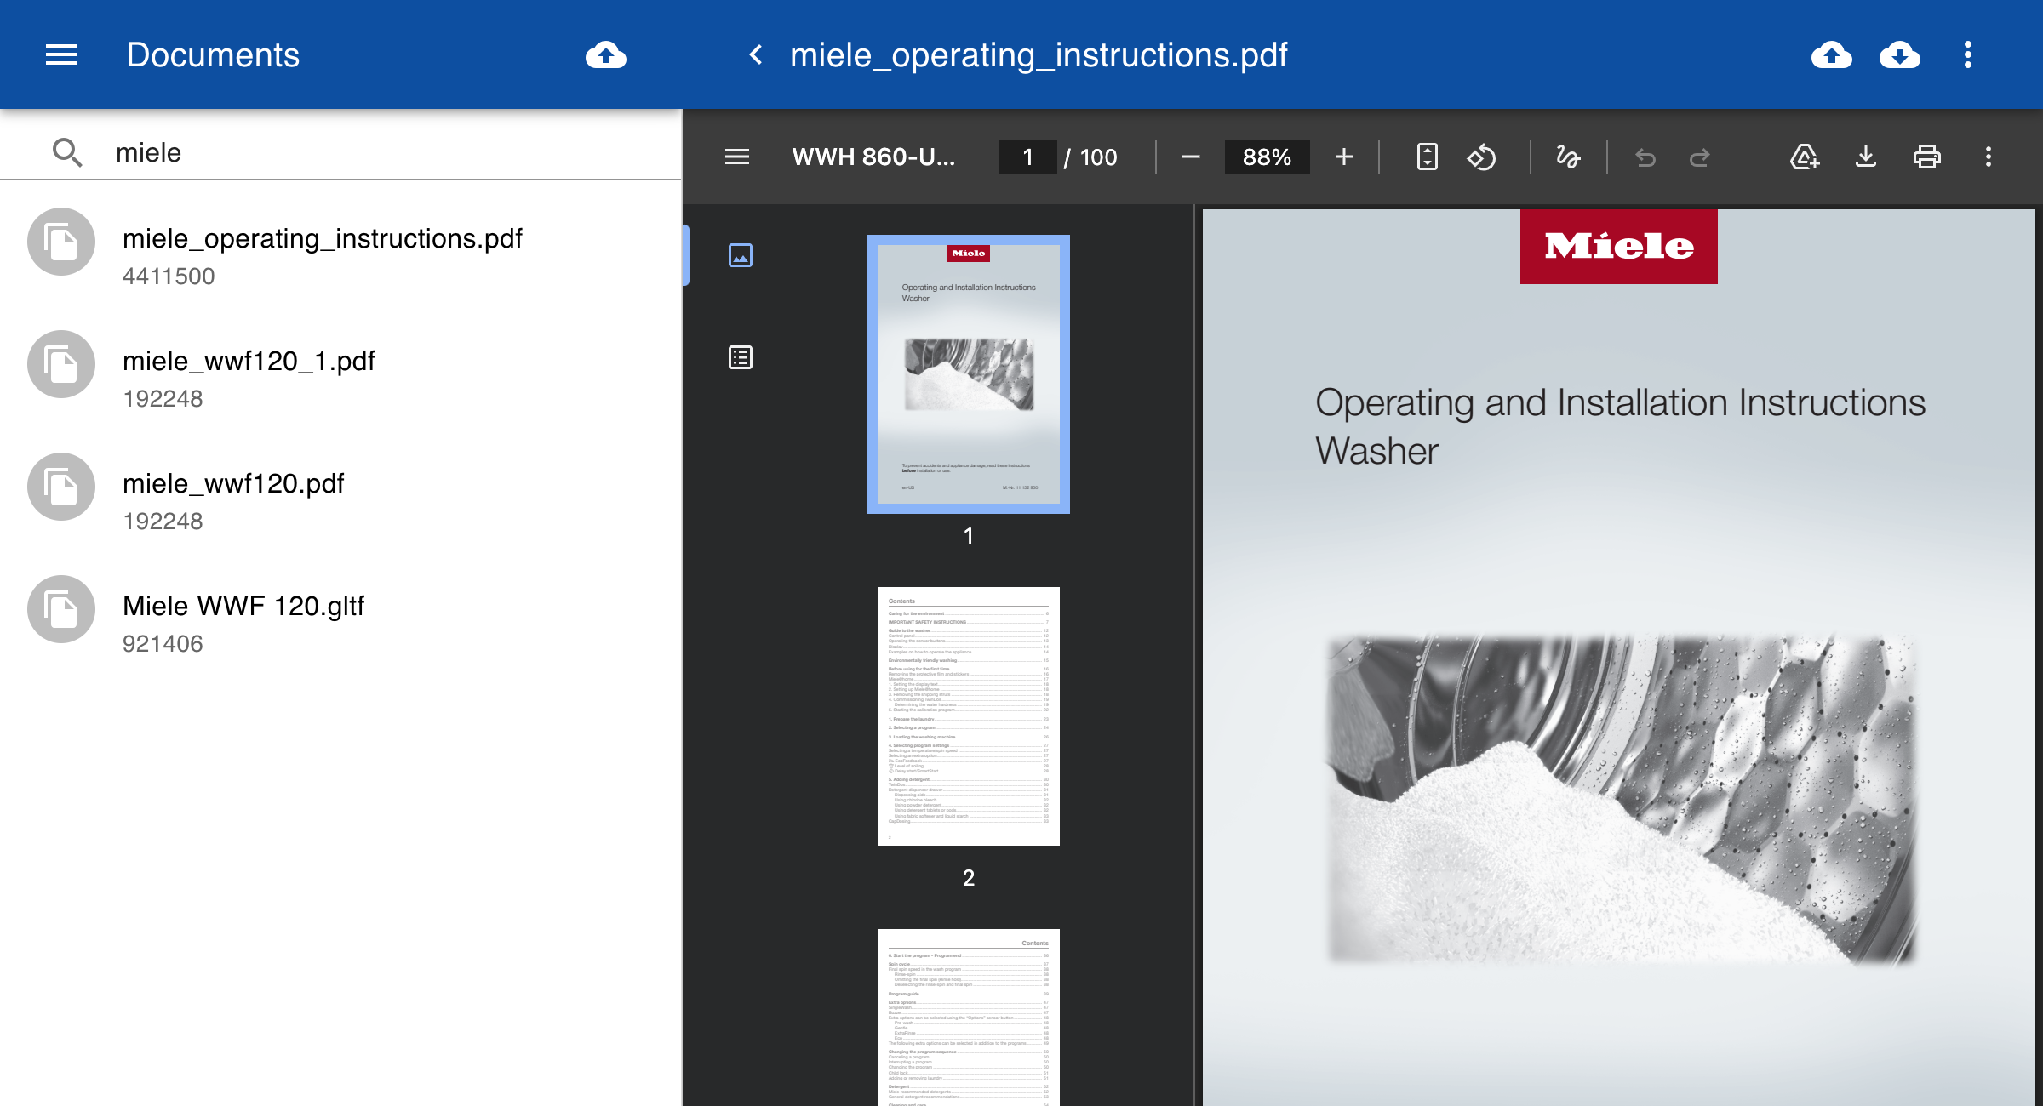Image resolution: width=2043 pixels, height=1106 pixels.
Task: Click the miele_operating_instructions.pdf title in header
Action: [x=1039, y=55]
